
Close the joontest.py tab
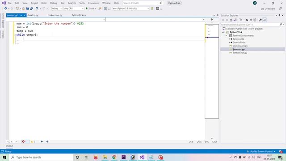pos(25,15)
